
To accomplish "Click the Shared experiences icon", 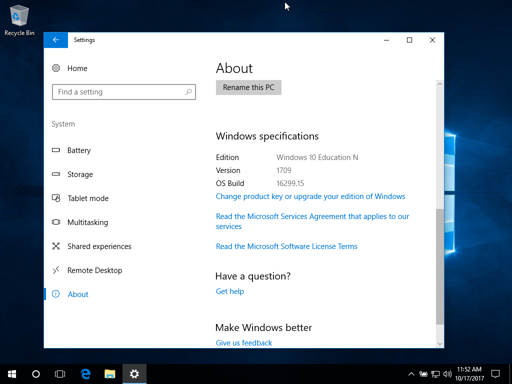I will coord(56,246).
